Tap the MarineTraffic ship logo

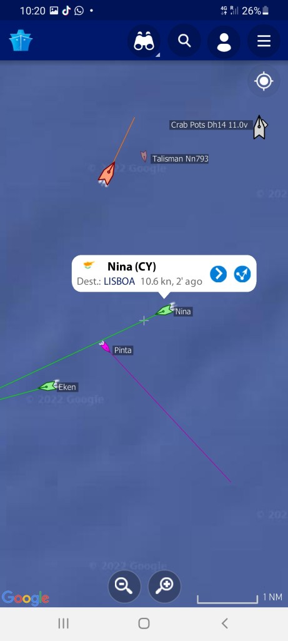pos(21,41)
